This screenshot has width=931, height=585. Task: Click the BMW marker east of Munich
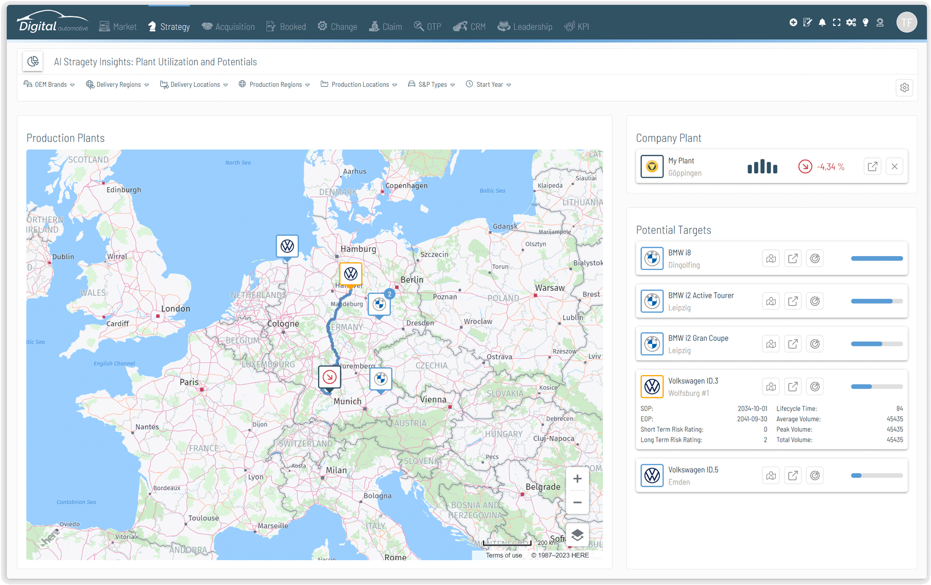[381, 380]
